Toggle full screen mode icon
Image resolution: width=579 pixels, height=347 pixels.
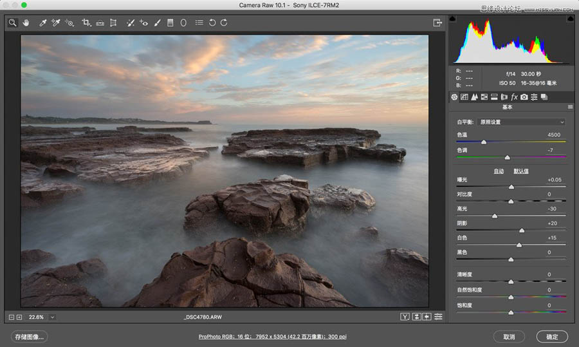point(437,23)
